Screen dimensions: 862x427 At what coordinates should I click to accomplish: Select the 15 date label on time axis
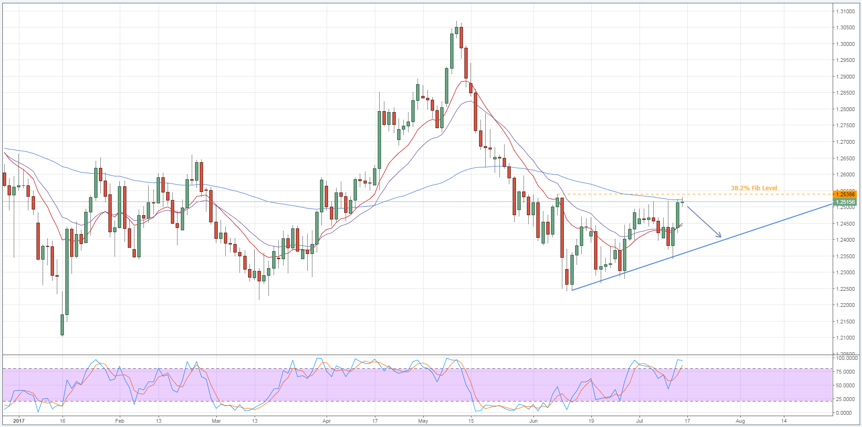[471, 421]
